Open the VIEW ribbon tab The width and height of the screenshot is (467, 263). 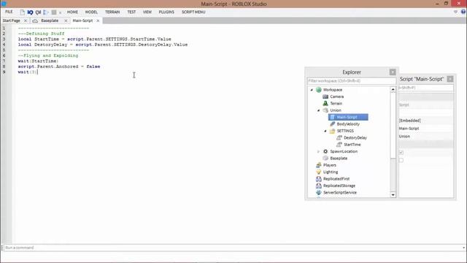point(147,12)
